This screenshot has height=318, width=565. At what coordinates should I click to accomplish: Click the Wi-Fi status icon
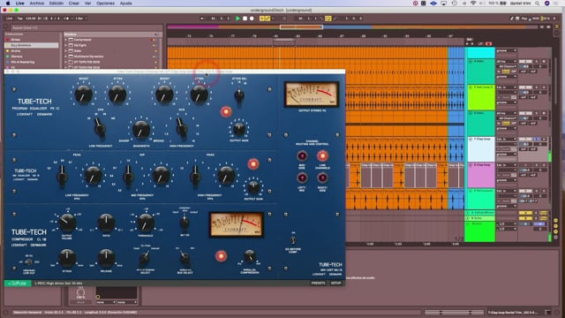[x=473, y=4]
